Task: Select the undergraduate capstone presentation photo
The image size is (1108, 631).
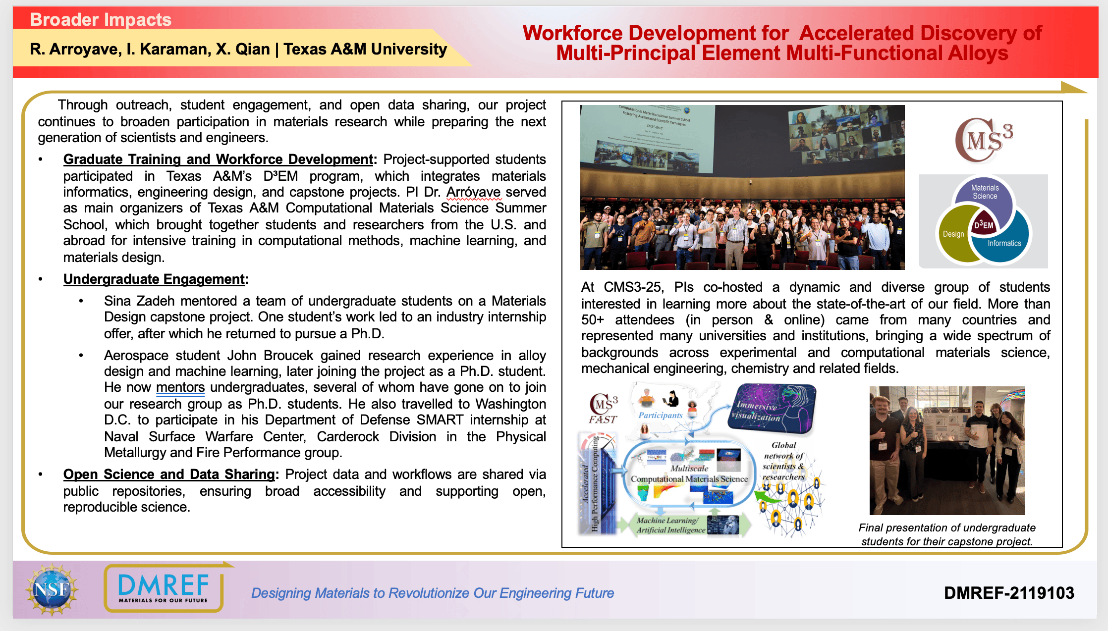Action: pyautogui.click(x=946, y=450)
